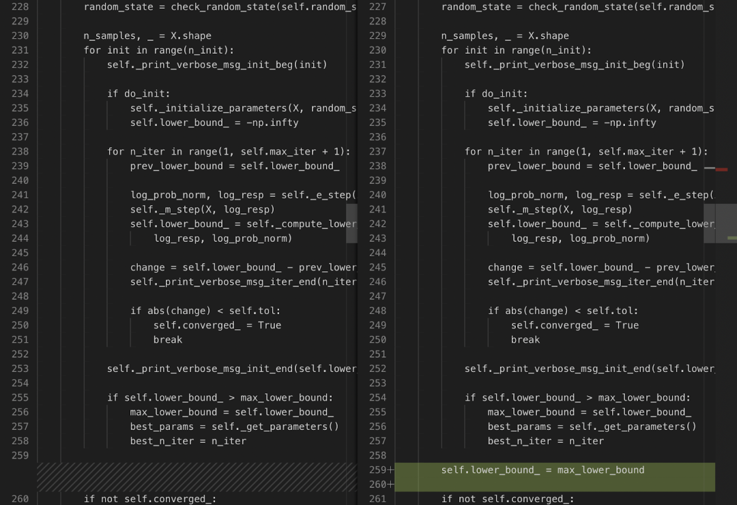Click line 229 code n_samples, _ = X.shape
This screenshot has height=505, width=737.
505,35
